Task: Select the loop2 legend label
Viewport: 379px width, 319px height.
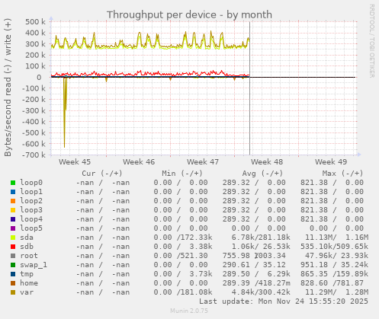Action: coord(31,201)
